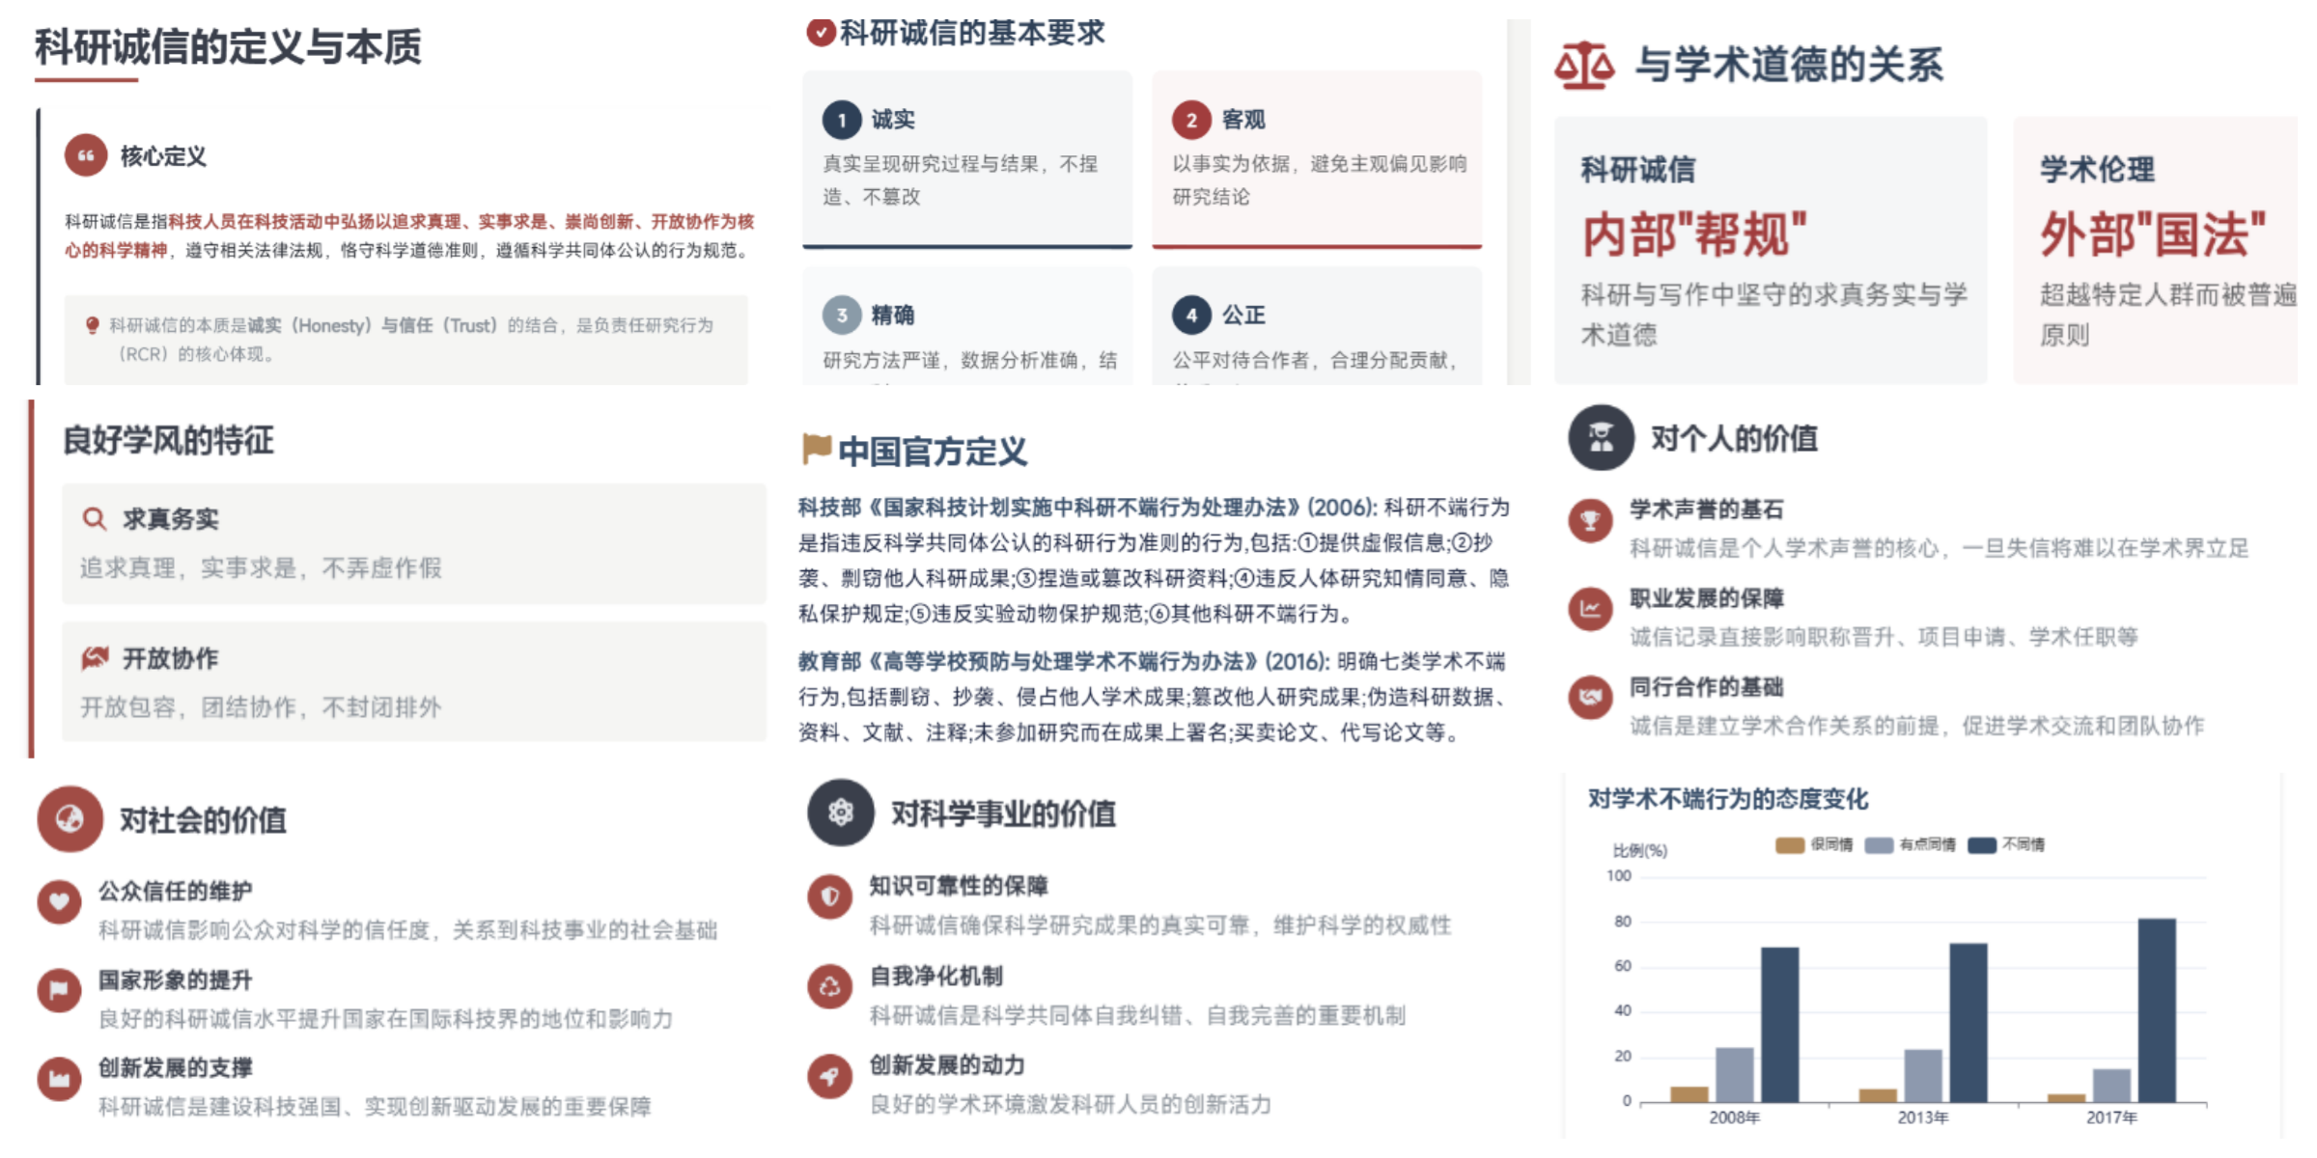
Task: Click the trophy icon beside 学术声誉的基石
Action: [x=1590, y=521]
